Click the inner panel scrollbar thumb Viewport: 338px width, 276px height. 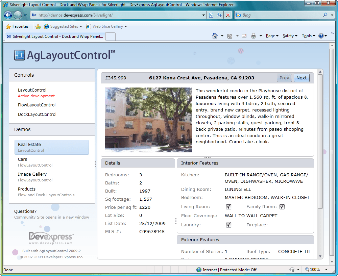(x=320, y=142)
